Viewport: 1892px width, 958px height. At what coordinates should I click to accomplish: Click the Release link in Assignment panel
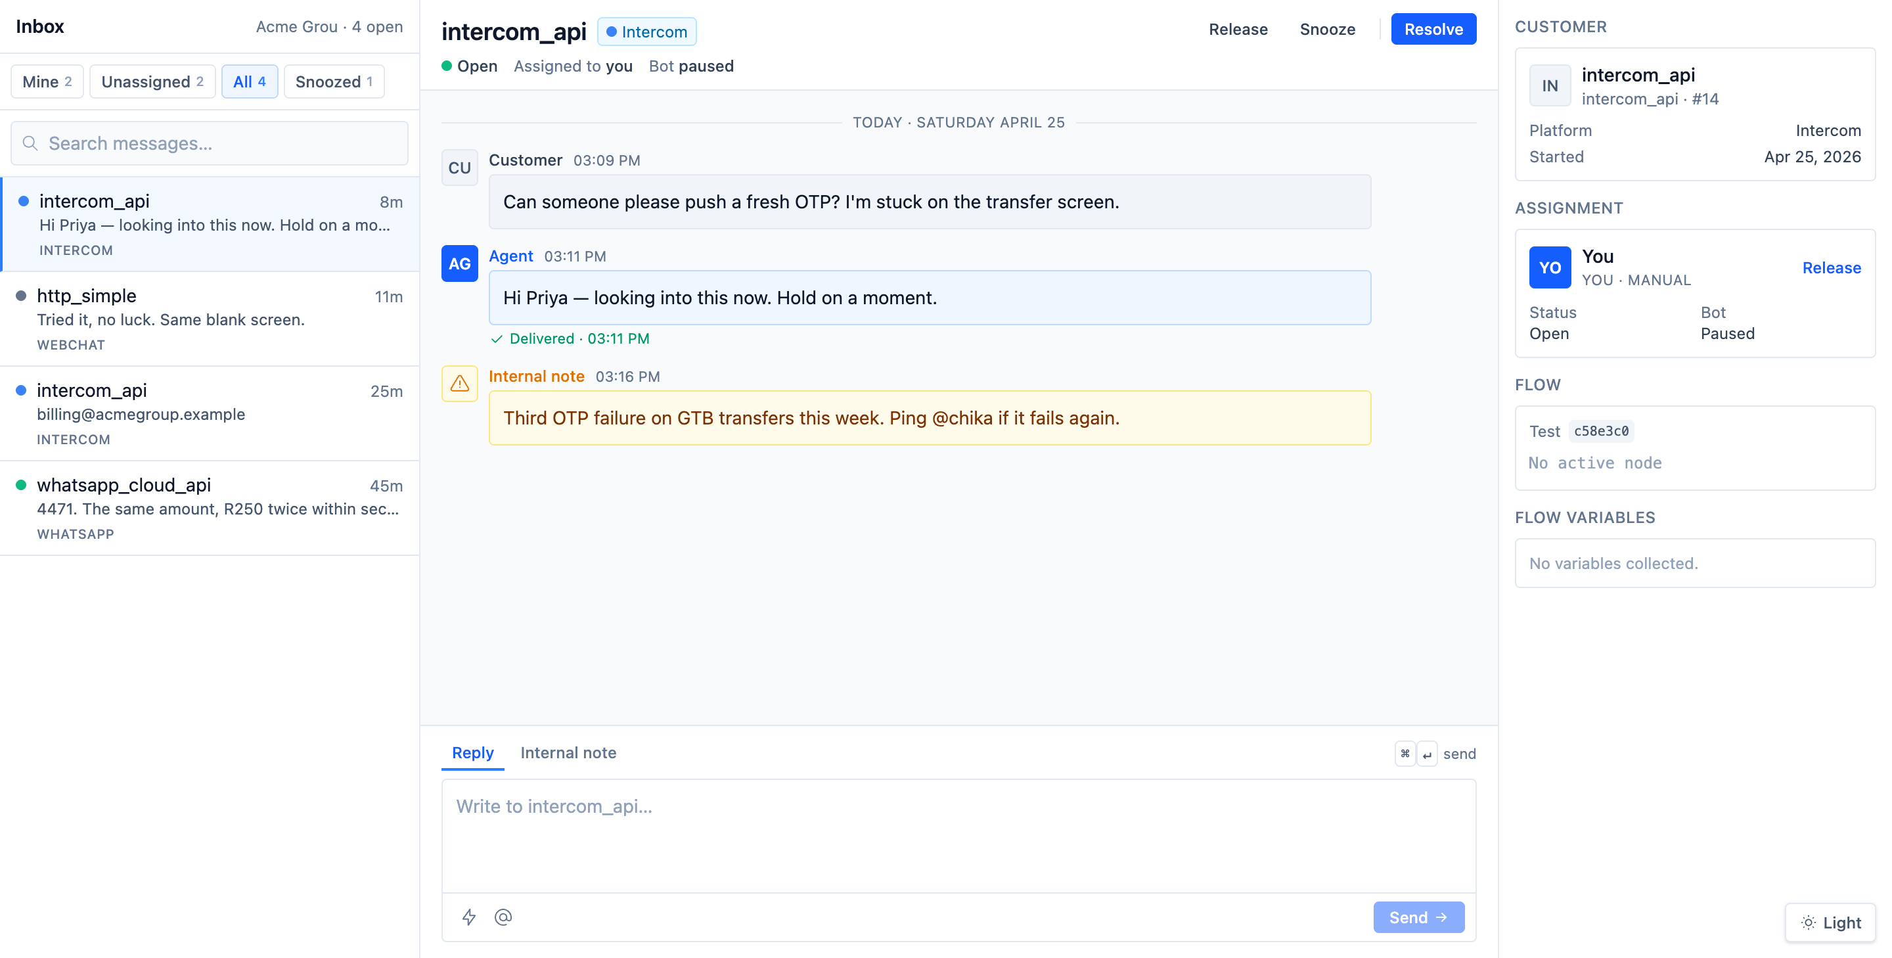[1832, 267]
